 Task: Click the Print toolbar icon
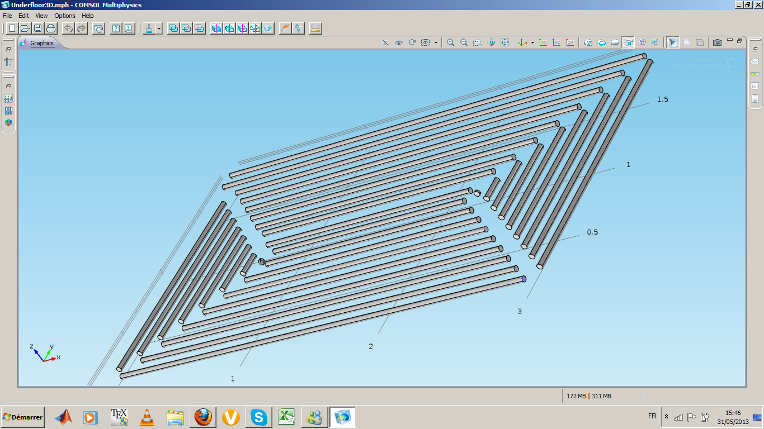(51, 28)
